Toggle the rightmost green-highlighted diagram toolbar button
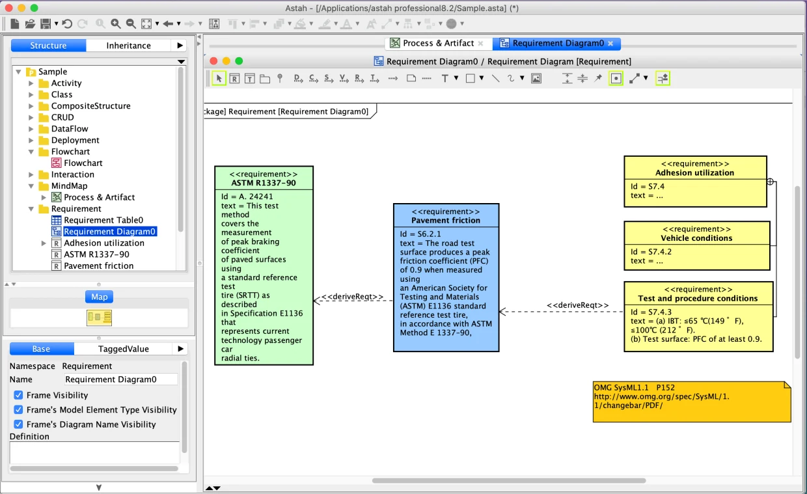 click(x=663, y=79)
